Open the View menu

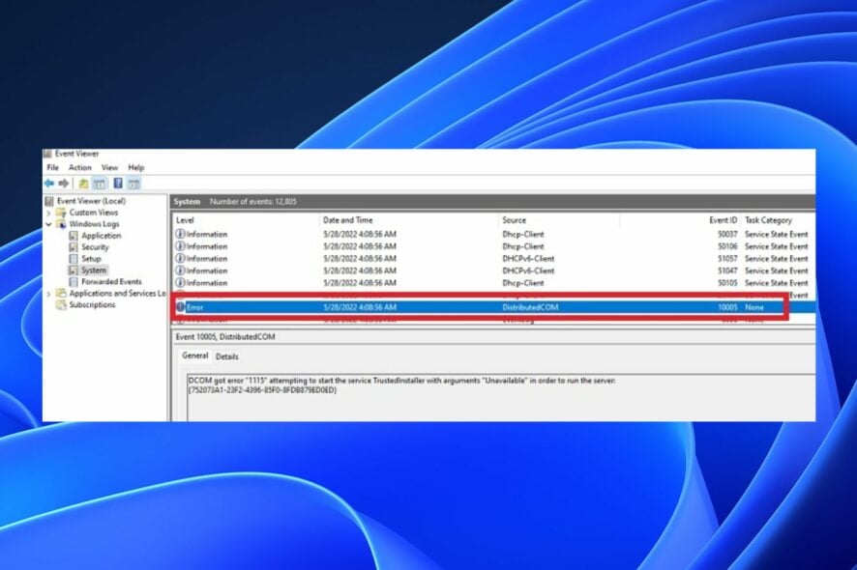click(110, 167)
